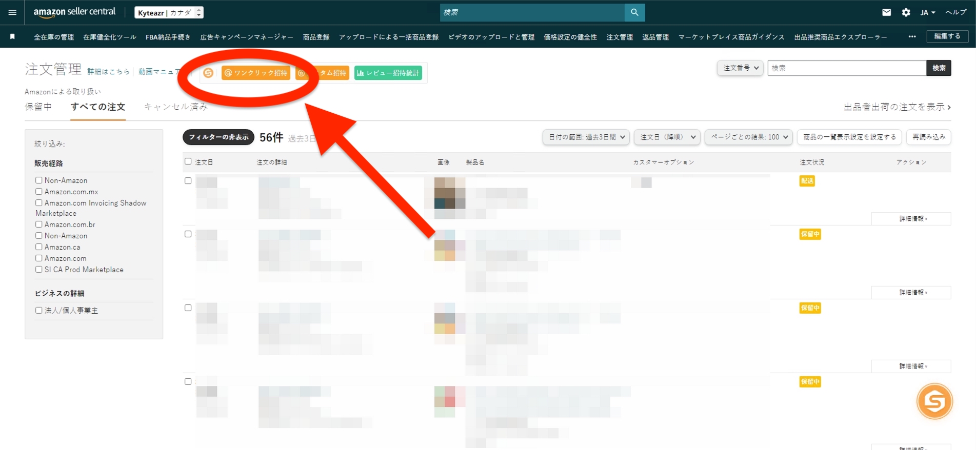Image resolution: width=976 pixels, height=450 pixels.
Task: Check the 法人/個人事業主 checkbox
Action: [38, 311]
